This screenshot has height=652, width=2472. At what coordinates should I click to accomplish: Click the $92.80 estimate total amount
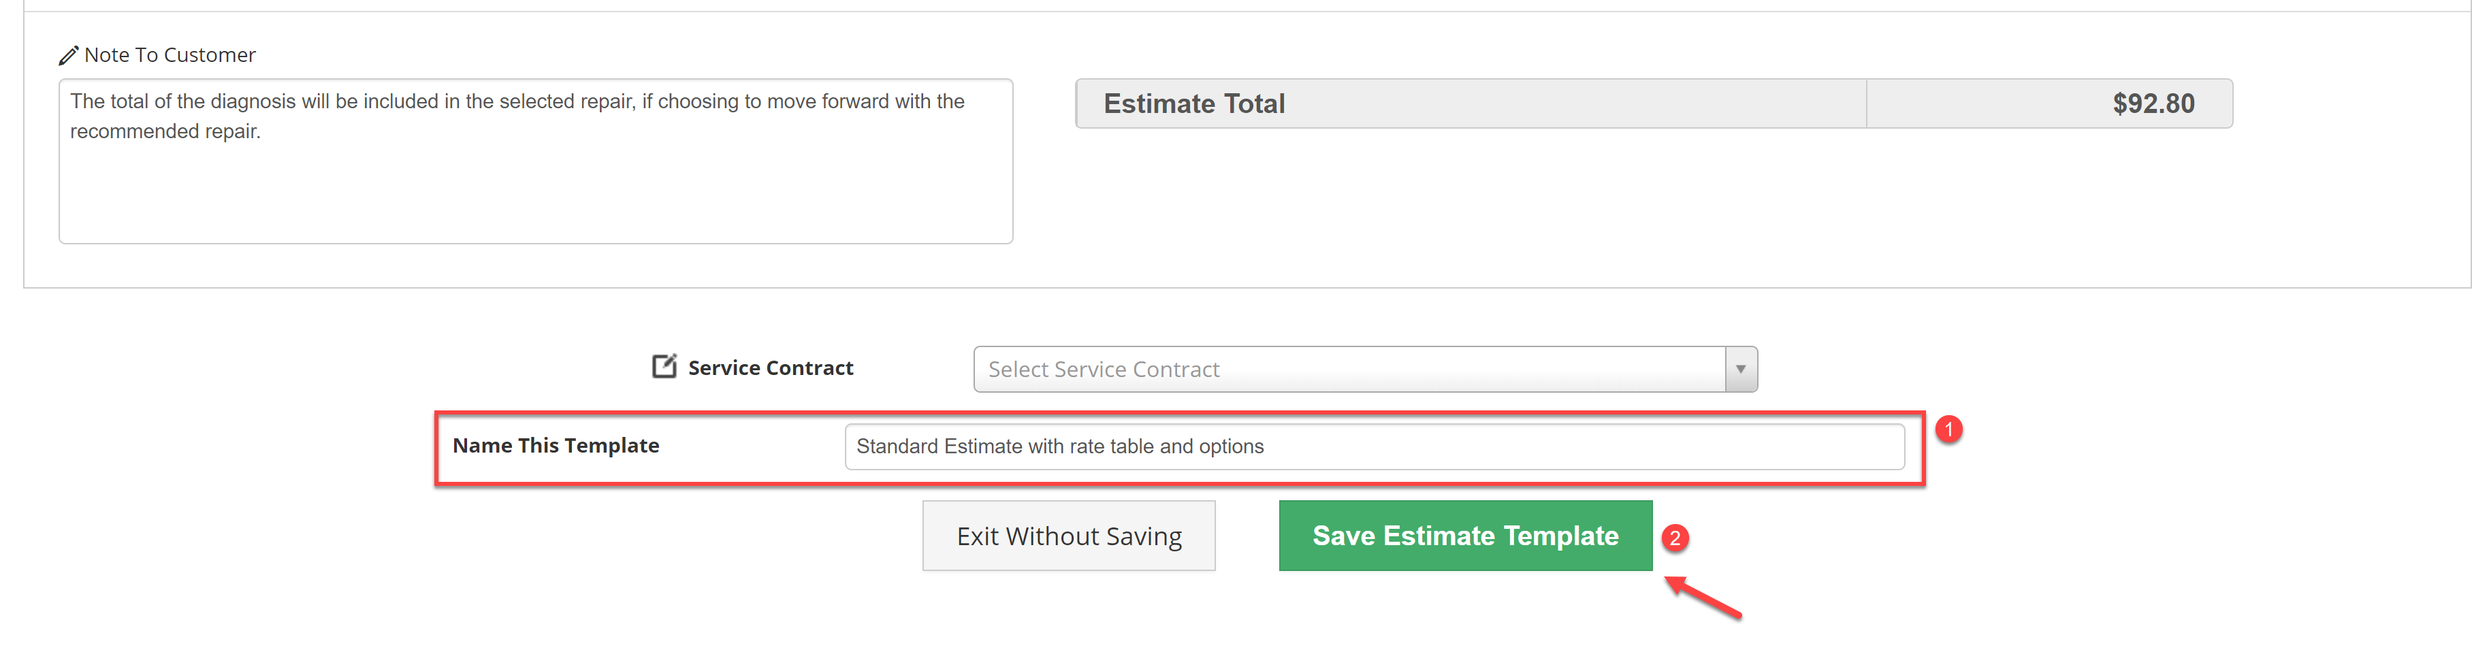click(x=2153, y=103)
